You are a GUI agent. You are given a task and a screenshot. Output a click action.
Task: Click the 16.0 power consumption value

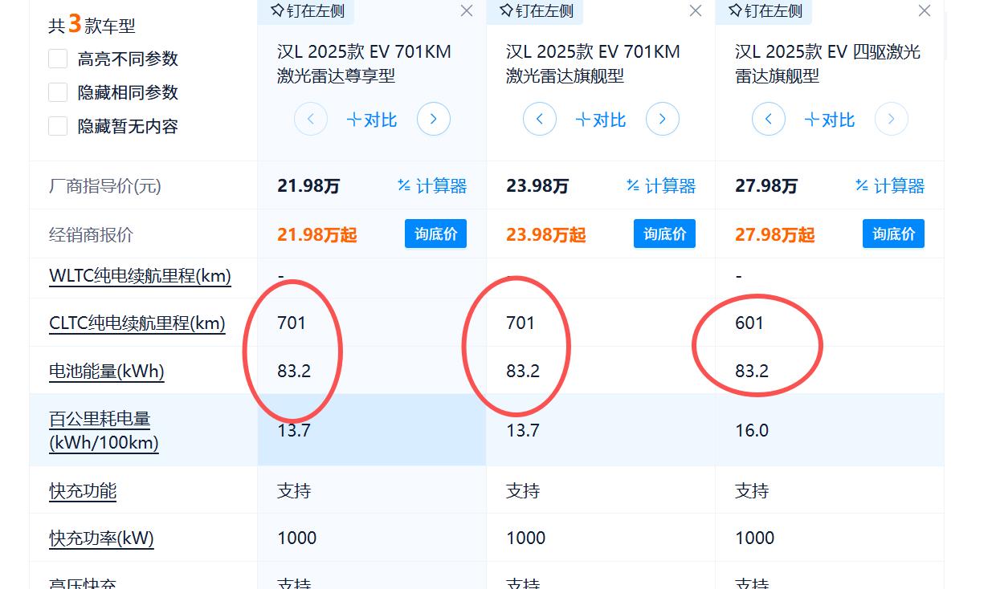point(752,430)
